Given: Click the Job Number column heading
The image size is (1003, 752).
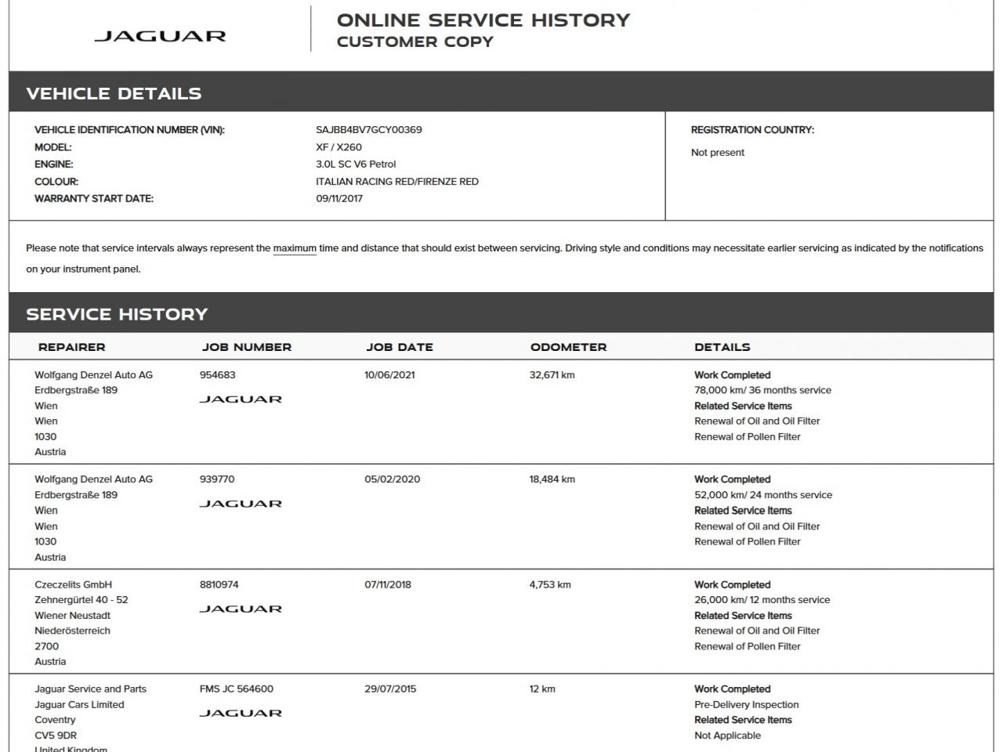Looking at the screenshot, I should click(x=246, y=347).
